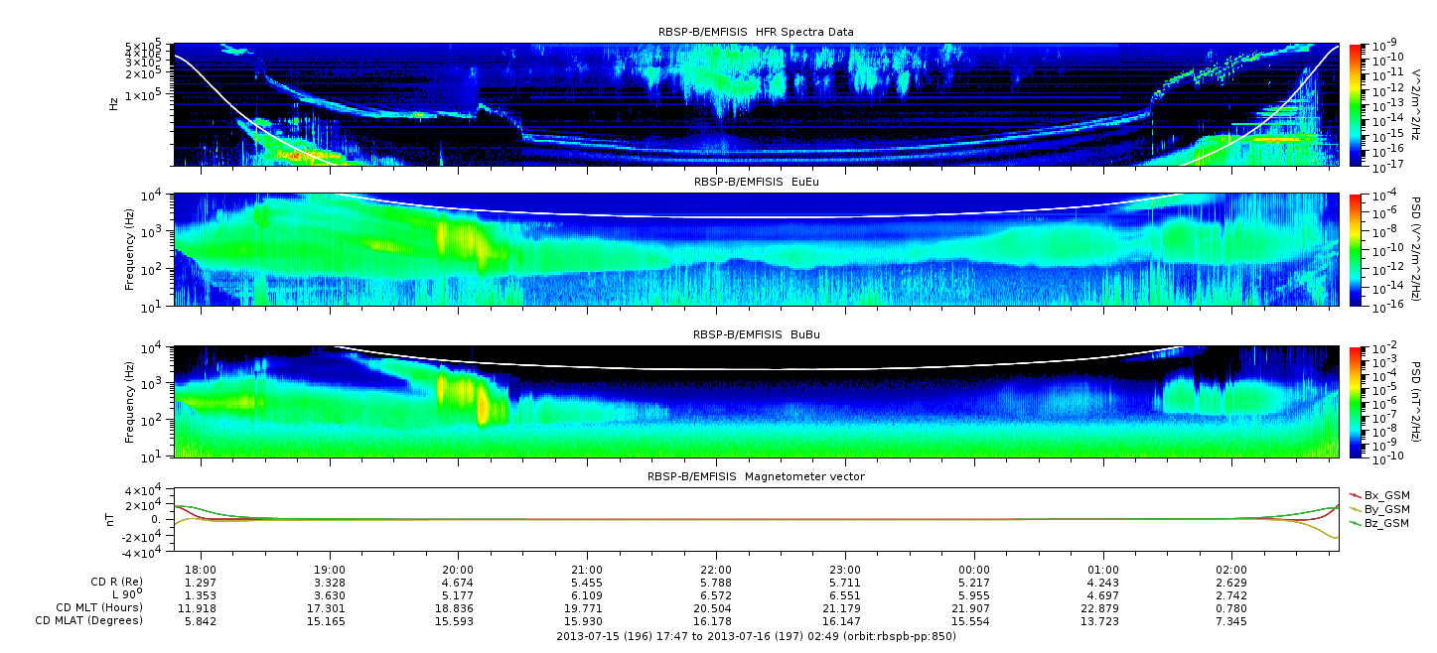Click the HFR Spectra Data panel title
Screen dimensions: 1437x653
coord(756,33)
